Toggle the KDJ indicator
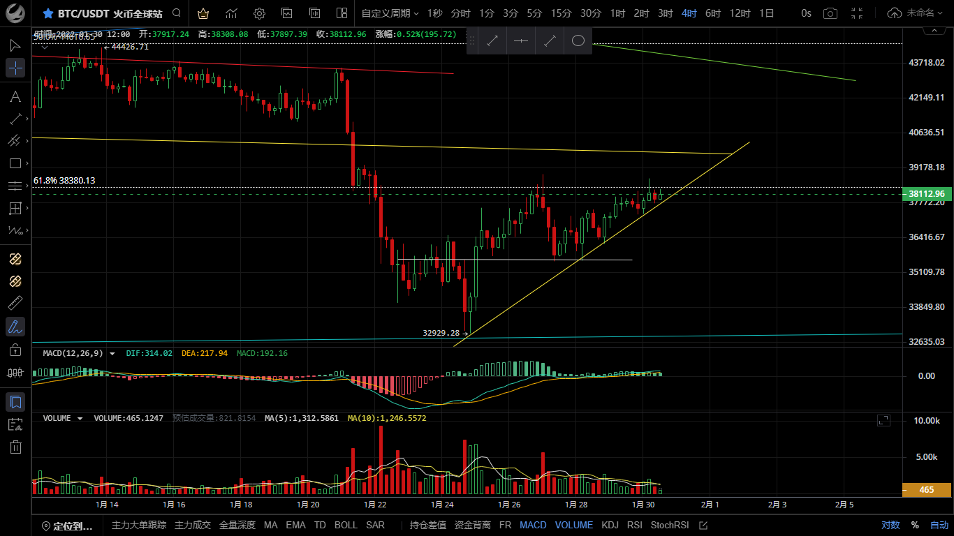Screen dimensions: 954x536 click(610, 526)
